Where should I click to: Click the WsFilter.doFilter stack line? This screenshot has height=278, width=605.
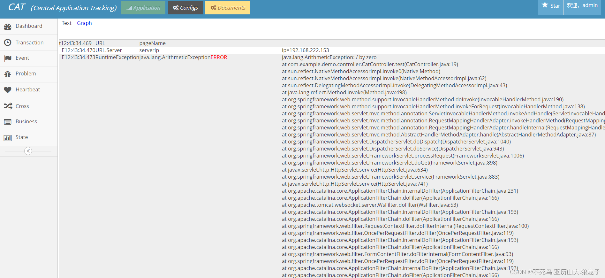tap(370, 205)
